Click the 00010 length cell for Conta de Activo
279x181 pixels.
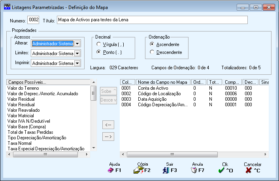tap(231, 88)
